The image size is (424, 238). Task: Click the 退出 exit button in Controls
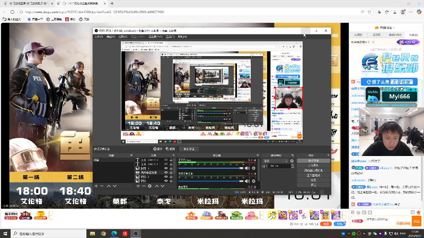pyautogui.click(x=313, y=185)
